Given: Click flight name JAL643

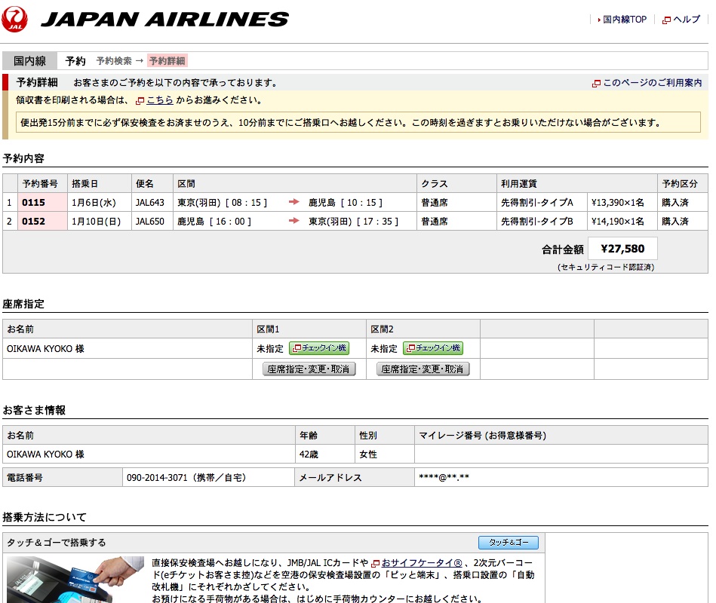Looking at the screenshot, I should pos(150,203).
